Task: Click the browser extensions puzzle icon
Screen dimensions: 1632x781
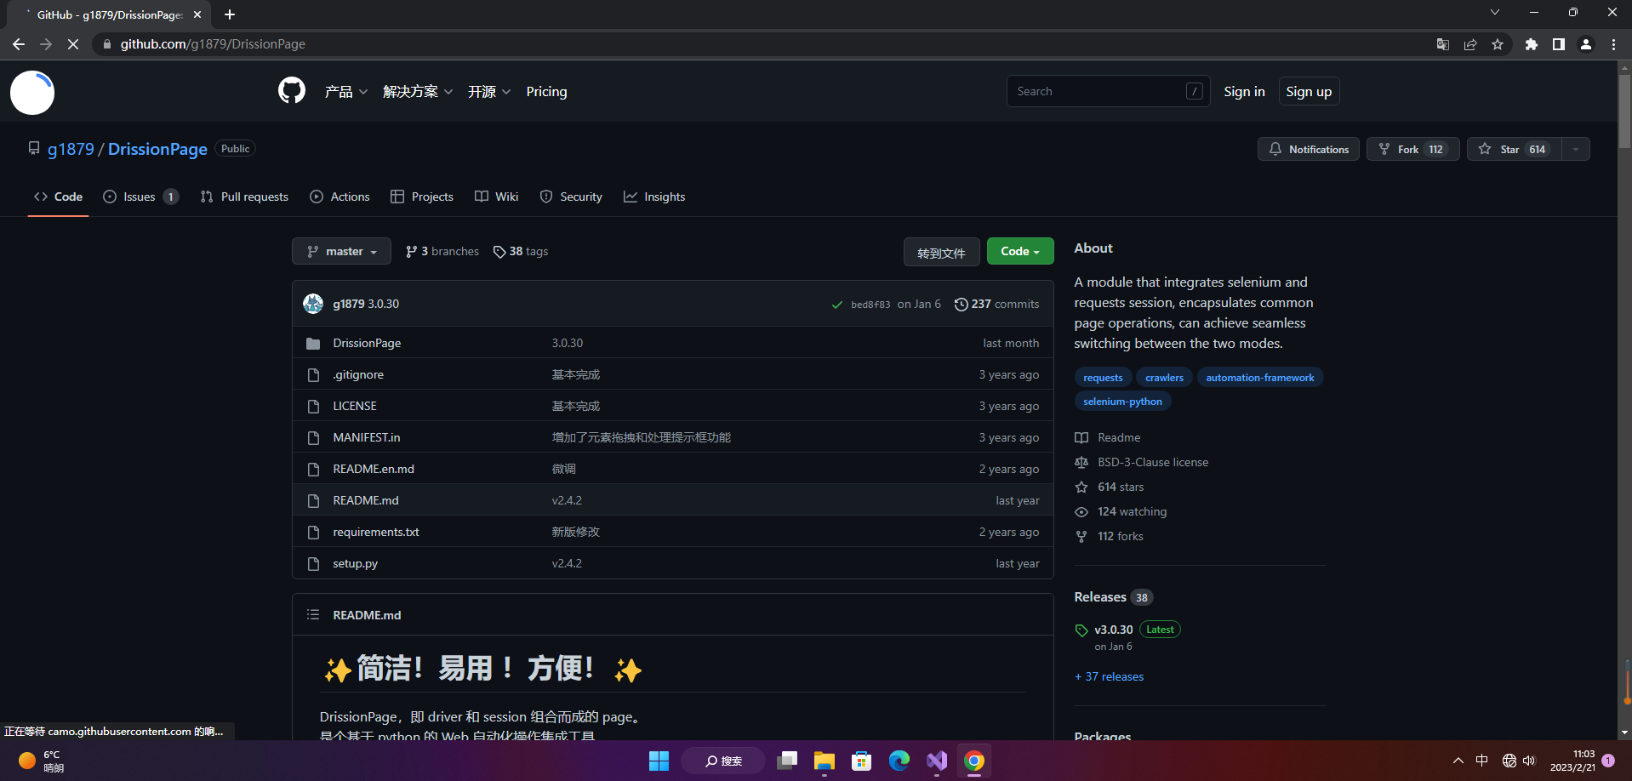Action: tap(1531, 44)
